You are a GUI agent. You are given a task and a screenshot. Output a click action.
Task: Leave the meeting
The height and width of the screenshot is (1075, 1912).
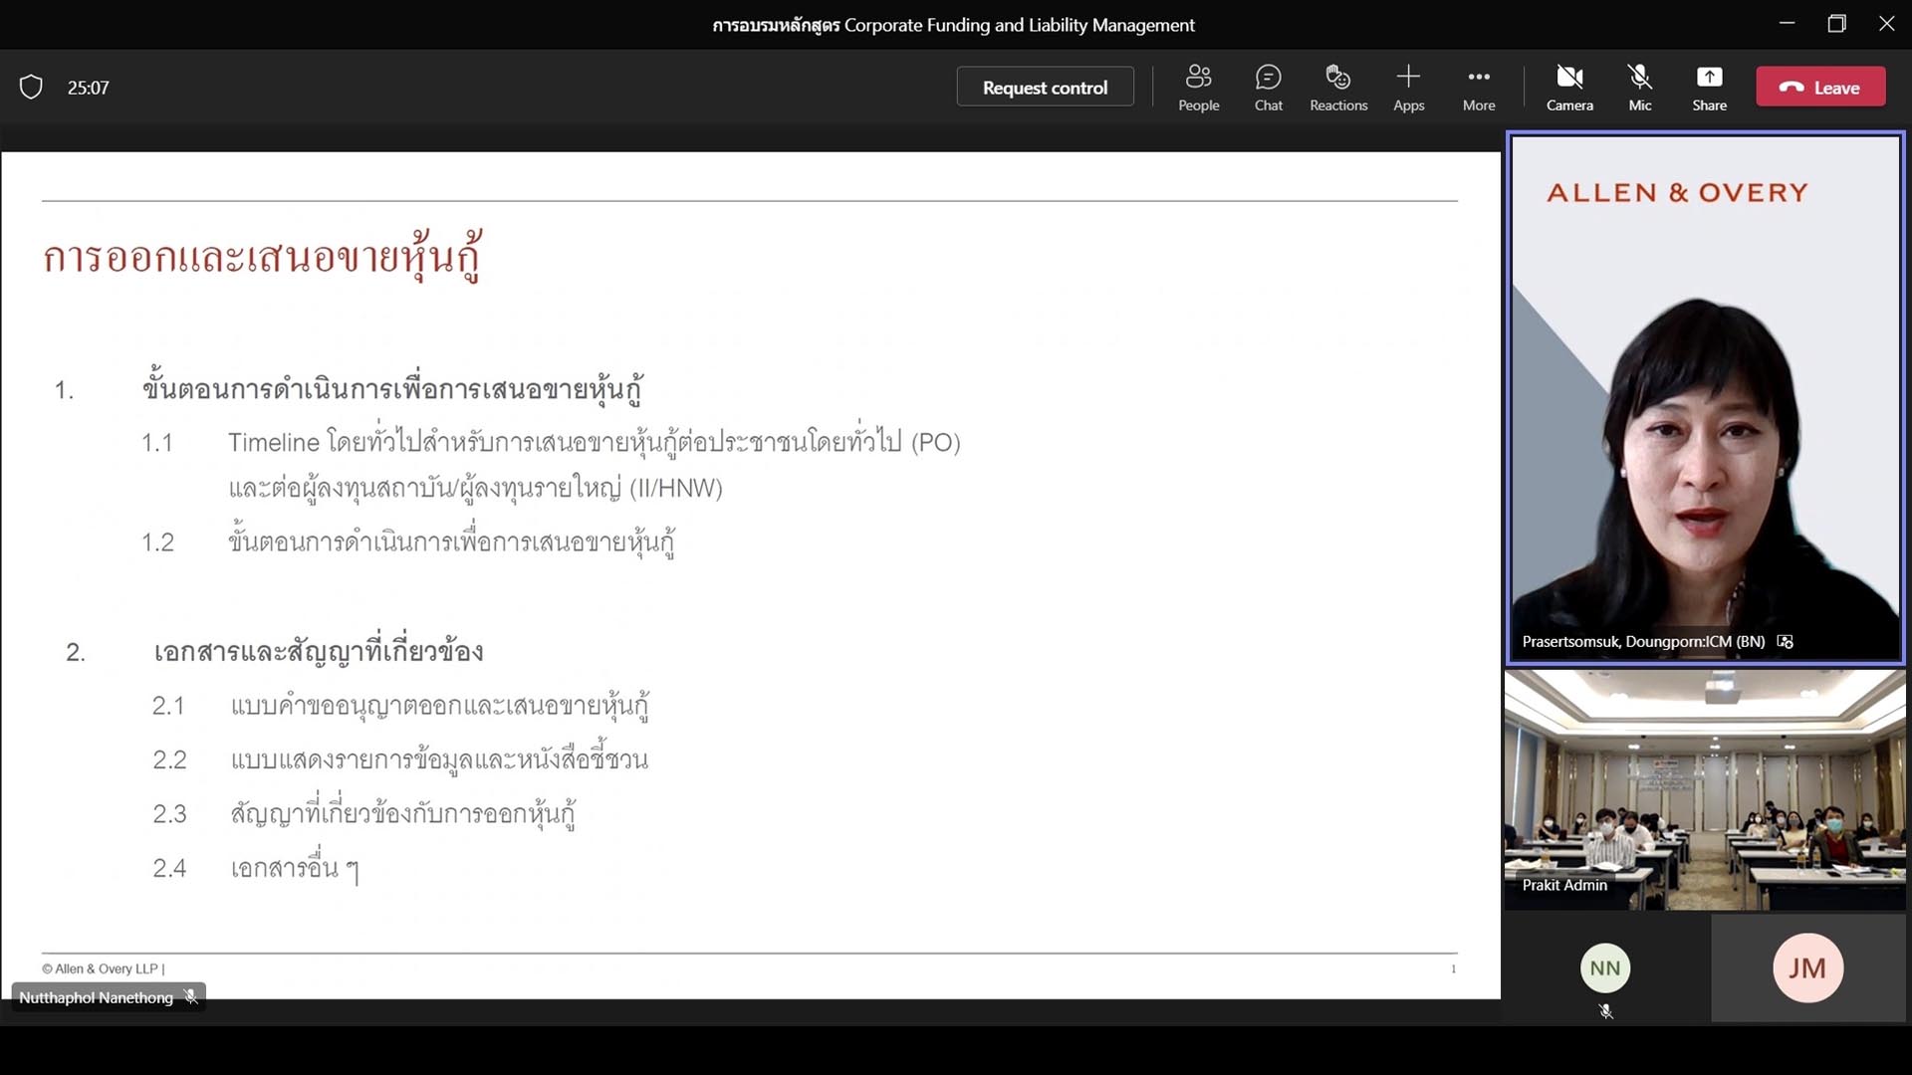(1820, 88)
